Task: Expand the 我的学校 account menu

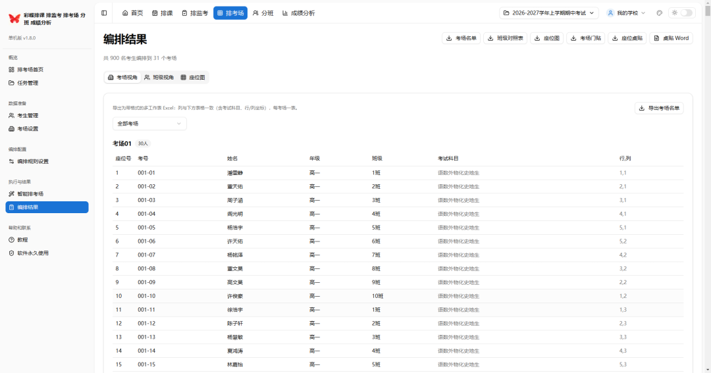Action: (626, 12)
